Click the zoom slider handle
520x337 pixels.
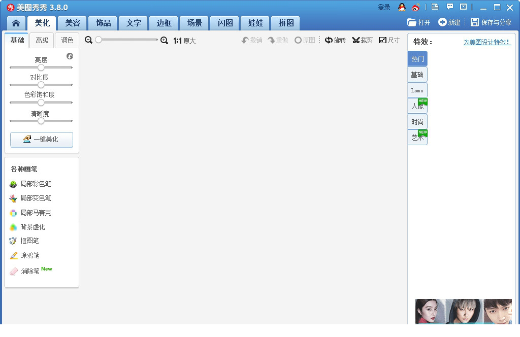(x=99, y=40)
